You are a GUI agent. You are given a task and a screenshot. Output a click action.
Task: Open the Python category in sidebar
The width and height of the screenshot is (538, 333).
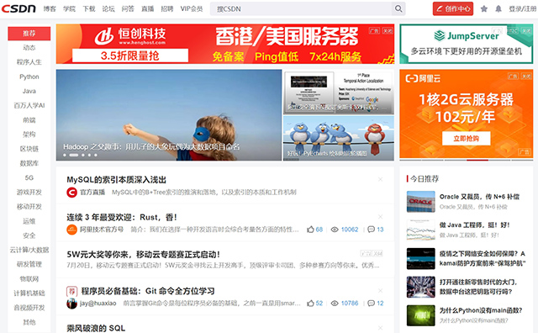point(29,77)
